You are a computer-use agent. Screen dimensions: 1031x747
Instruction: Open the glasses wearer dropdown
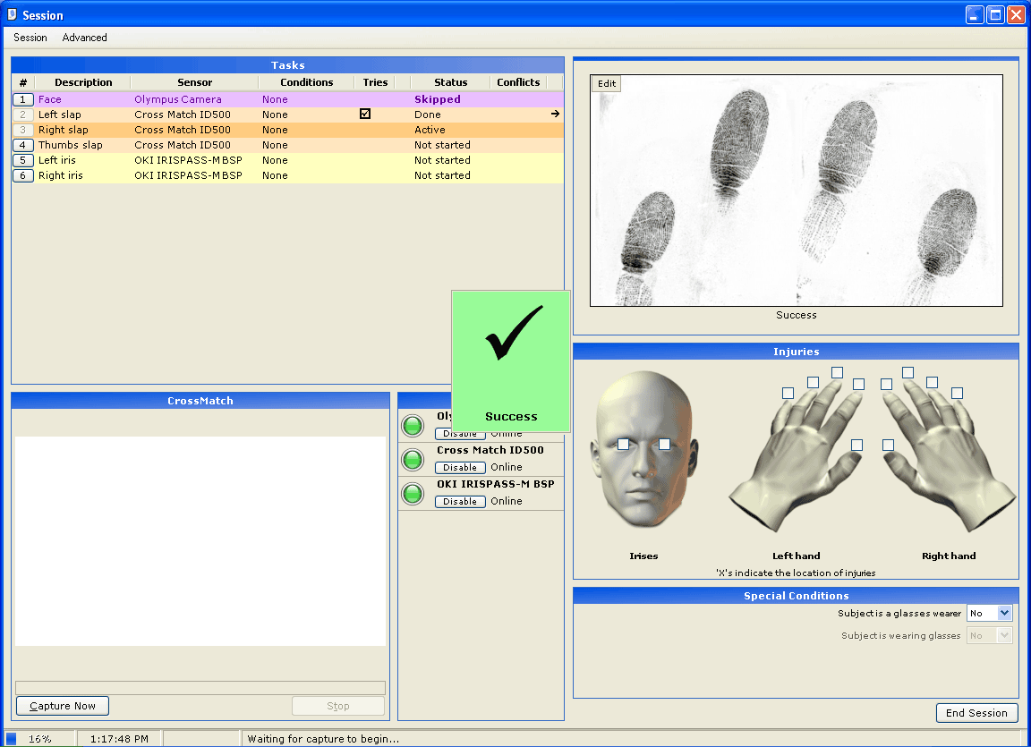point(1004,614)
